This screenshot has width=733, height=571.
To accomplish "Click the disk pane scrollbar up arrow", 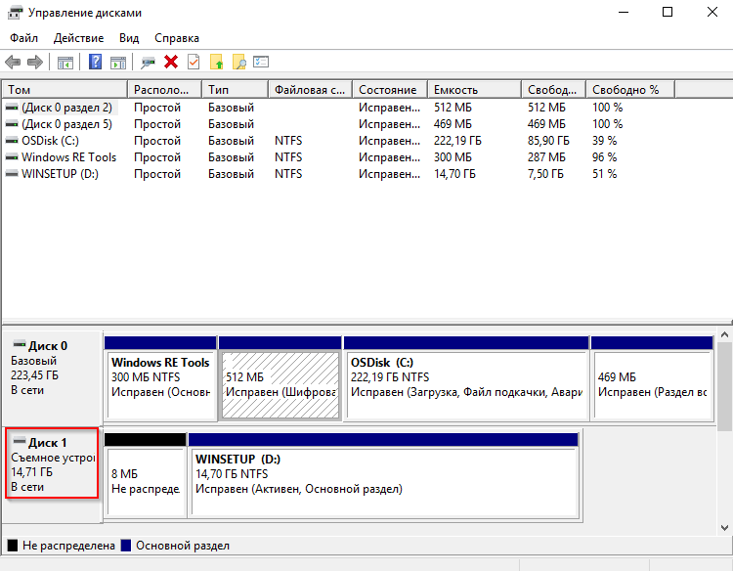I will 724,334.
